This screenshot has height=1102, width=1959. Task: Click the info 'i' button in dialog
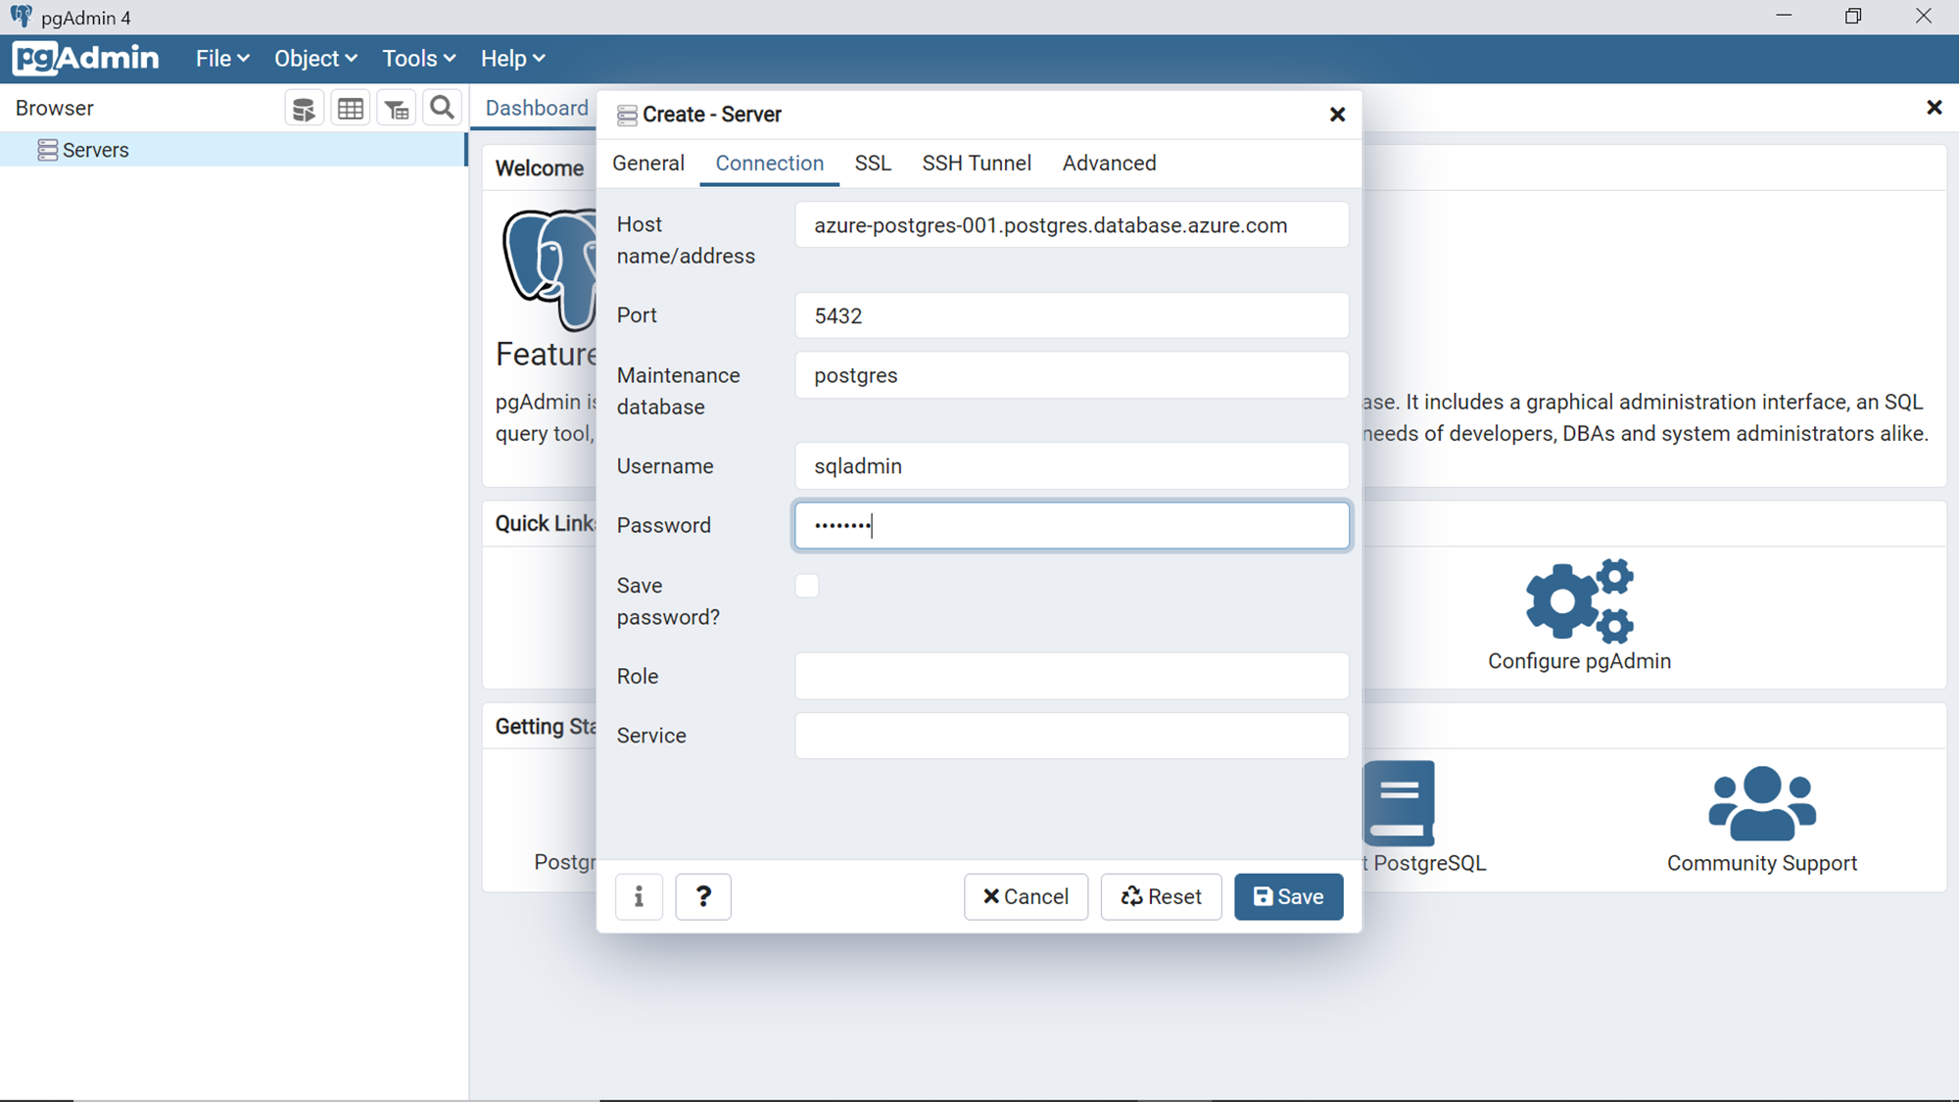(639, 896)
